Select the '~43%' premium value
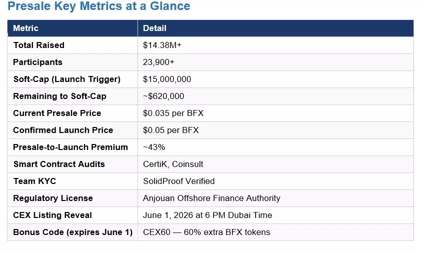Viewport: 423px width, 254px height. (154, 147)
